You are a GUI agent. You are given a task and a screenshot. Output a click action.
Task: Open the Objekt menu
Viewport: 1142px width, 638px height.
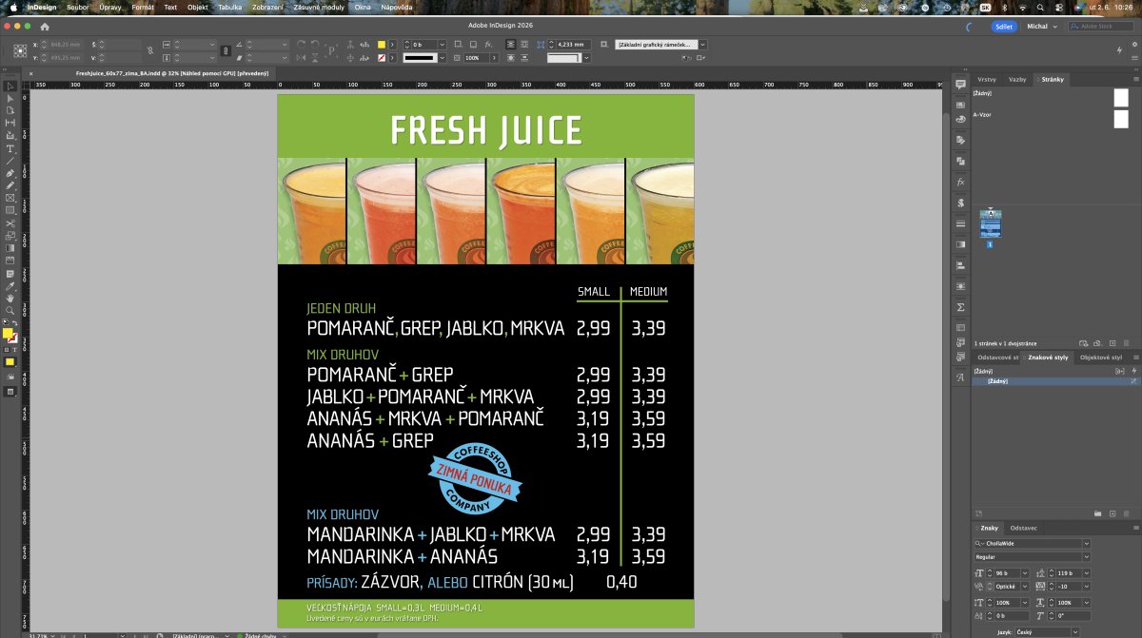pyautogui.click(x=198, y=7)
